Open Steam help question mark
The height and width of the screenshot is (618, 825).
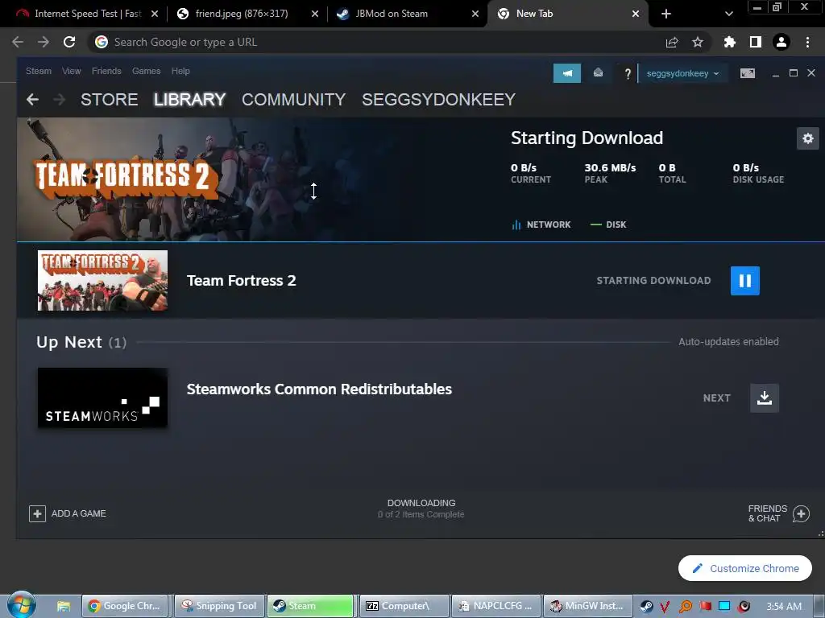click(x=627, y=73)
